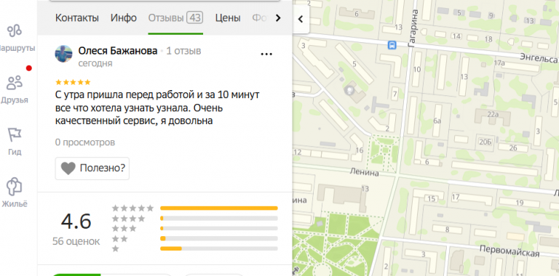
Task: Switch to the Цены tab
Action: tap(227, 17)
